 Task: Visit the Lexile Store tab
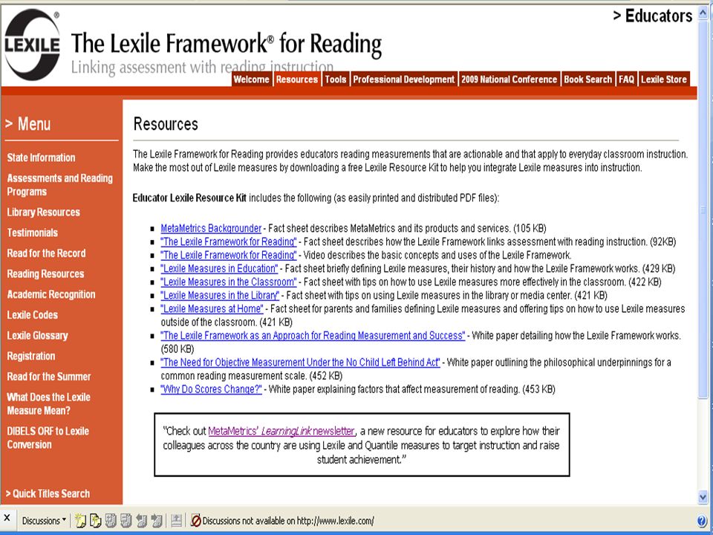point(664,80)
